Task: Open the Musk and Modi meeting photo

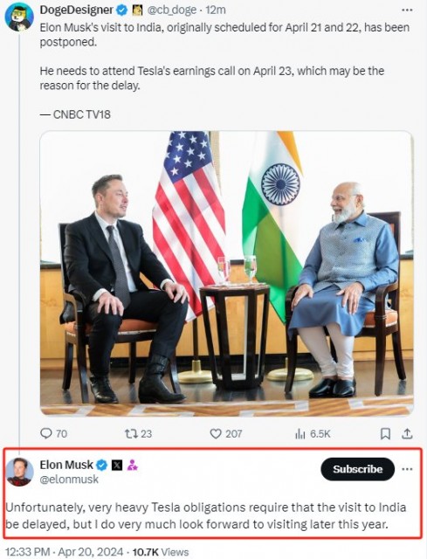Action: pyautogui.click(x=227, y=273)
